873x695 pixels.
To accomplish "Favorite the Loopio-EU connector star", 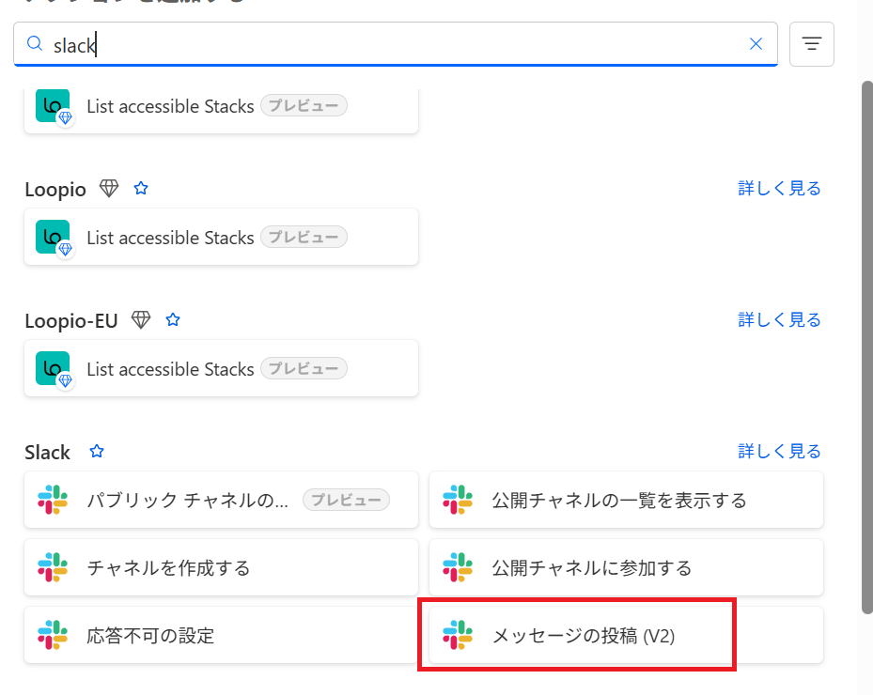I will [173, 320].
